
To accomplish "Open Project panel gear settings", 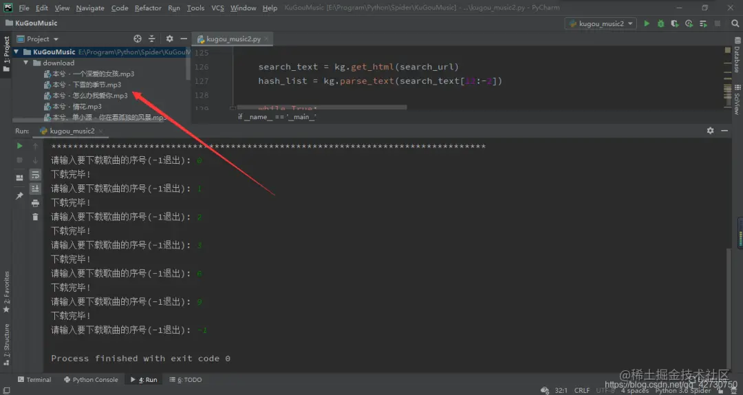I will pos(169,39).
